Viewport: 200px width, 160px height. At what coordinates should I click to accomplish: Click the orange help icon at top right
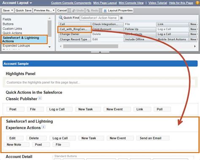(x=198, y=3)
